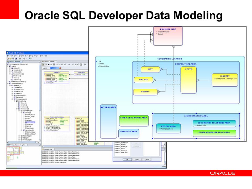Expand the Foreign Keys tree node
The width and height of the screenshot is (252, 189).
(12, 95)
